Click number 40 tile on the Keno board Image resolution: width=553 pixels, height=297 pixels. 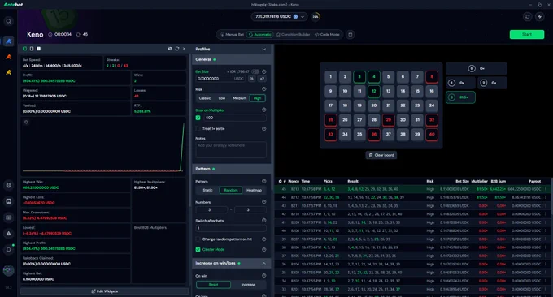[x=432, y=134]
